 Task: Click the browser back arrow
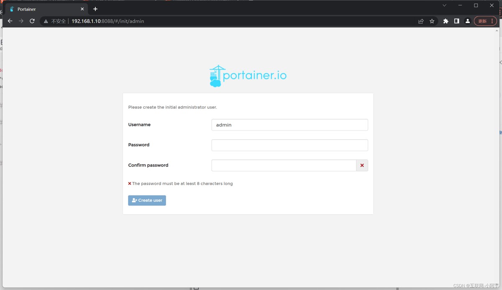coord(10,21)
